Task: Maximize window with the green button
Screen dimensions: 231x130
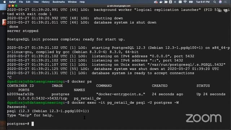Action: click(16, 6)
